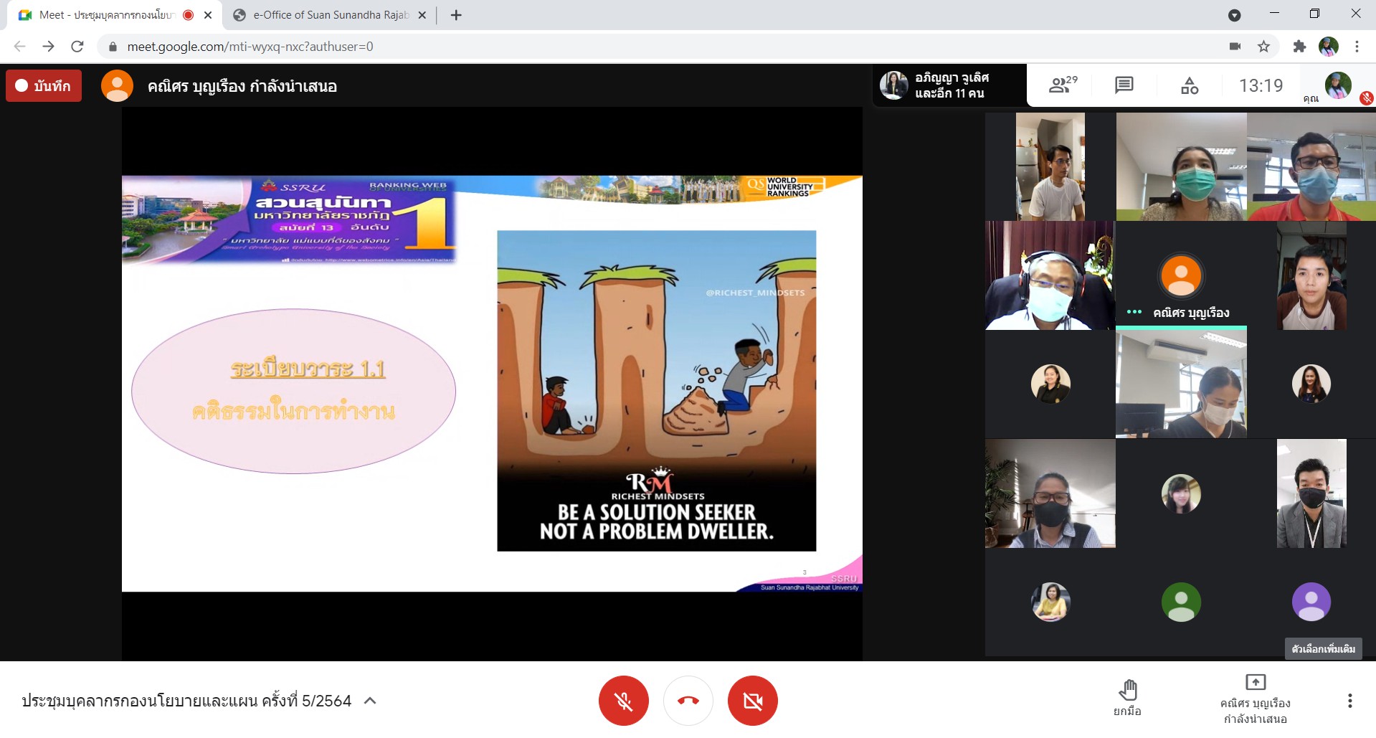The image size is (1376, 738).
Task: Open the Chrome extensions puzzle icon
Action: pos(1299,47)
